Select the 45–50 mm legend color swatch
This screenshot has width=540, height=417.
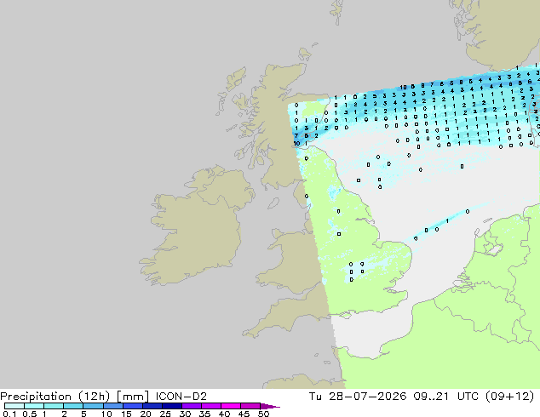250,406
